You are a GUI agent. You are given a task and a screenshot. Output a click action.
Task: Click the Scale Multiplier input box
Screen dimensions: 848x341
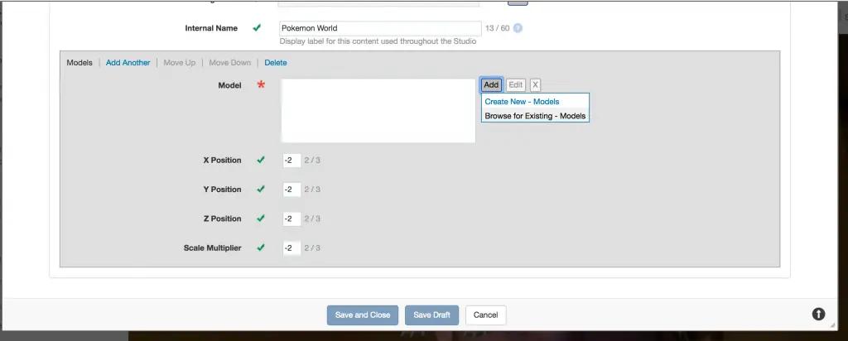pyautogui.click(x=291, y=248)
